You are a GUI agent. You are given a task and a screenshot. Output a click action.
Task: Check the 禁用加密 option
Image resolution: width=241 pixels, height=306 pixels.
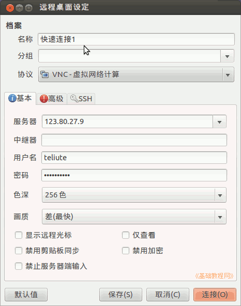pyautogui.click(x=126, y=251)
